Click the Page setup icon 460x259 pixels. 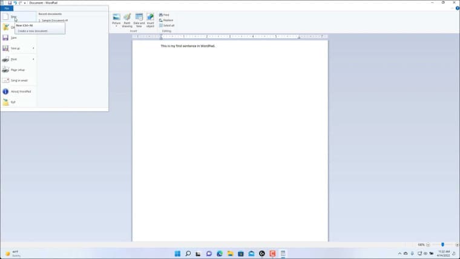pyautogui.click(x=5, y=70)
